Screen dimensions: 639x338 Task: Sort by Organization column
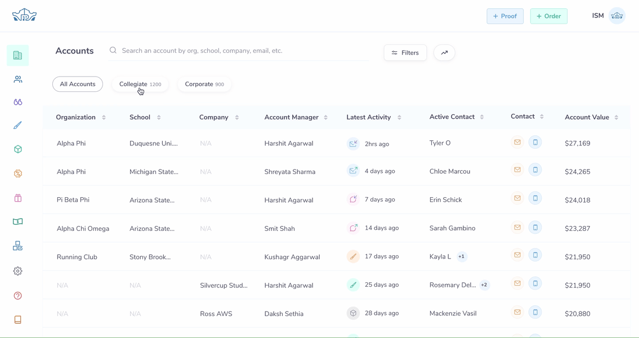click(104, 117)
